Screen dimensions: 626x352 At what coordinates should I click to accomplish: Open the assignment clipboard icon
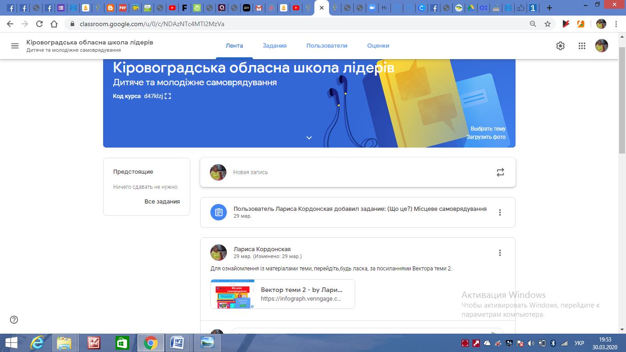coord(219,212)
